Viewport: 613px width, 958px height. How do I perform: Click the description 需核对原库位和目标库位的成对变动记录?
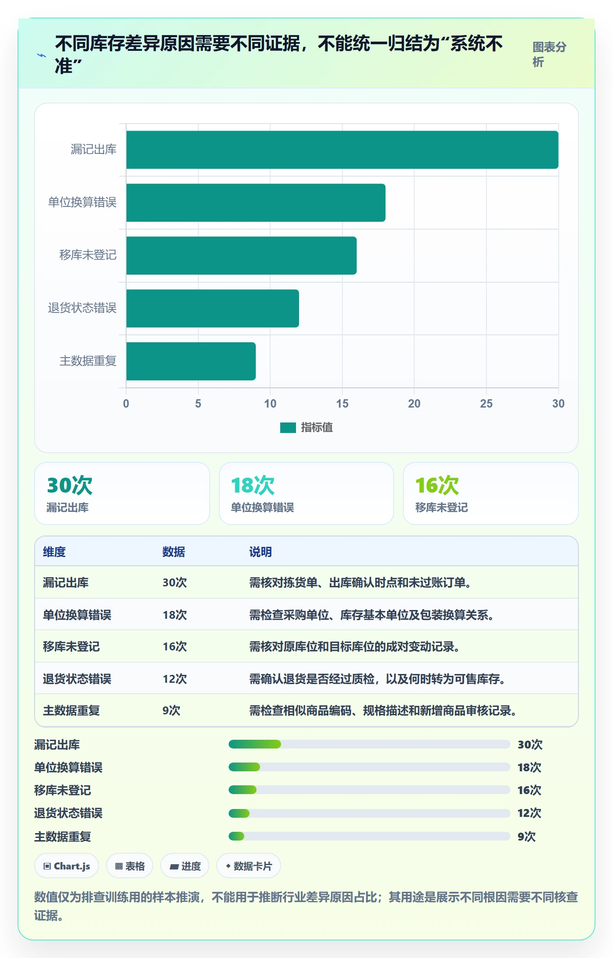(x=355, y=646)
